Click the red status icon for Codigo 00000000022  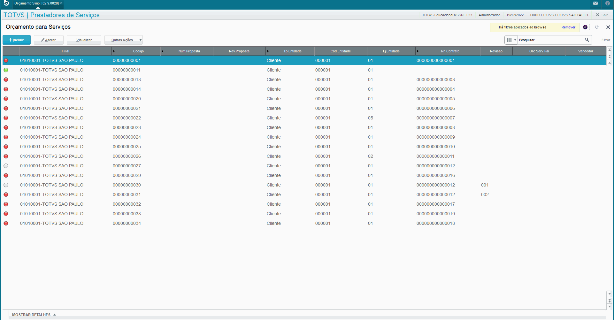[x=6, y=118]
